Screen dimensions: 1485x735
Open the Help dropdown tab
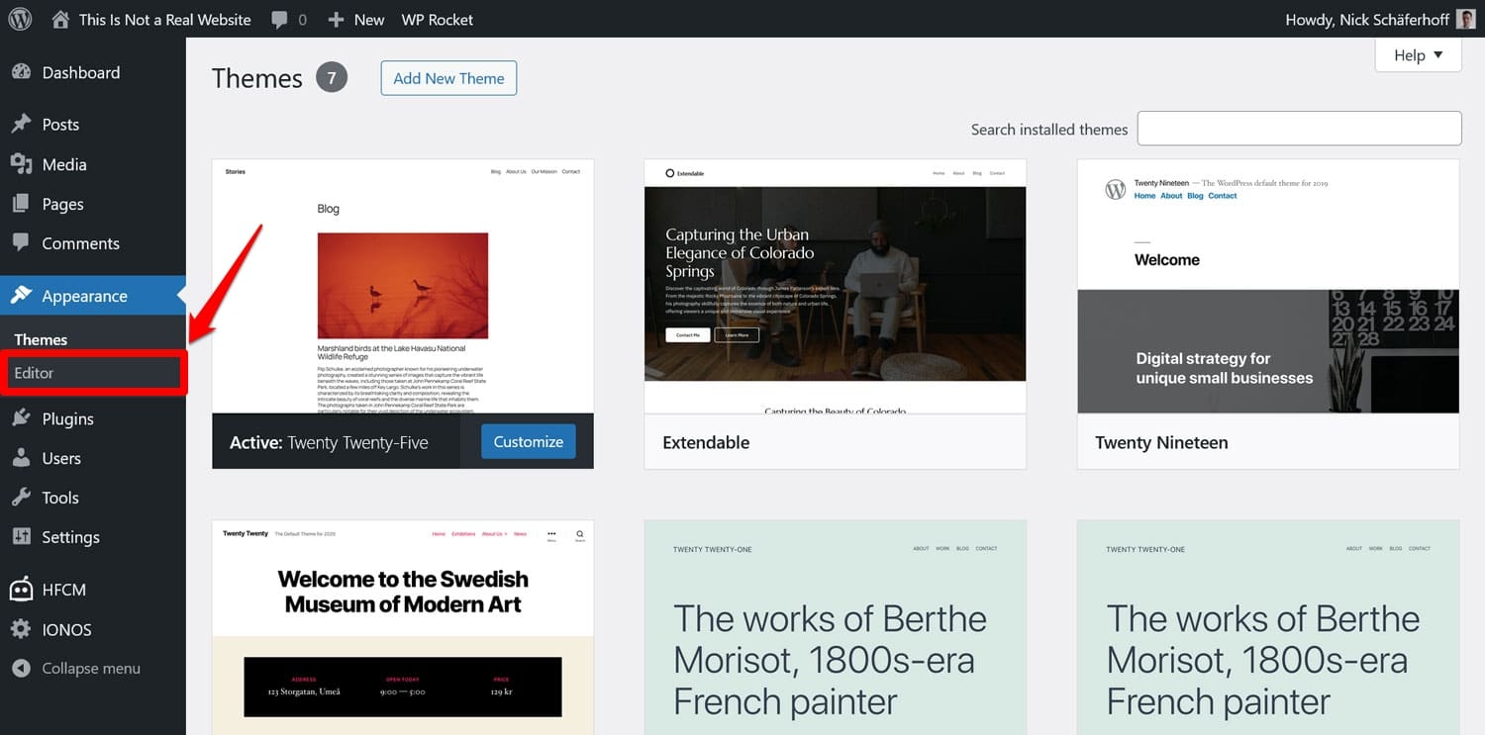[x=1419, y=54]
